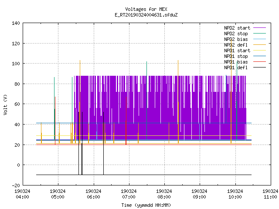The image size is (279, 209).
Task: Select the NPD2 defl legend label
Action: 236,45
